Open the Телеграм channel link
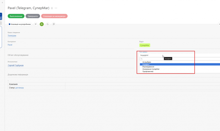220x131 pixels. tap(12, 36)
